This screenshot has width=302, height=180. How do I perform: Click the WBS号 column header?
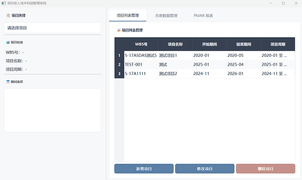coord(141,44)
